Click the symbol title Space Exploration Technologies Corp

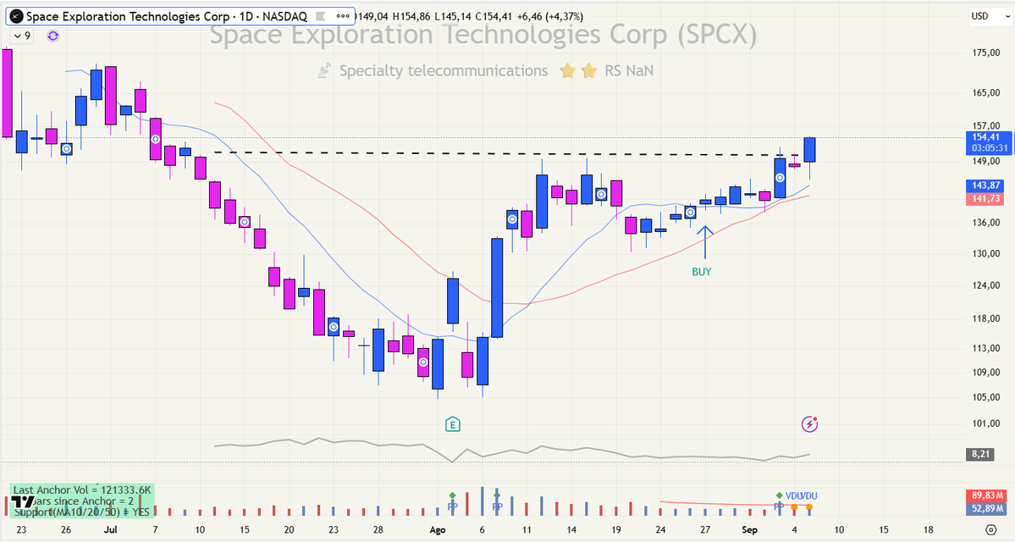[x=128, y=16]
